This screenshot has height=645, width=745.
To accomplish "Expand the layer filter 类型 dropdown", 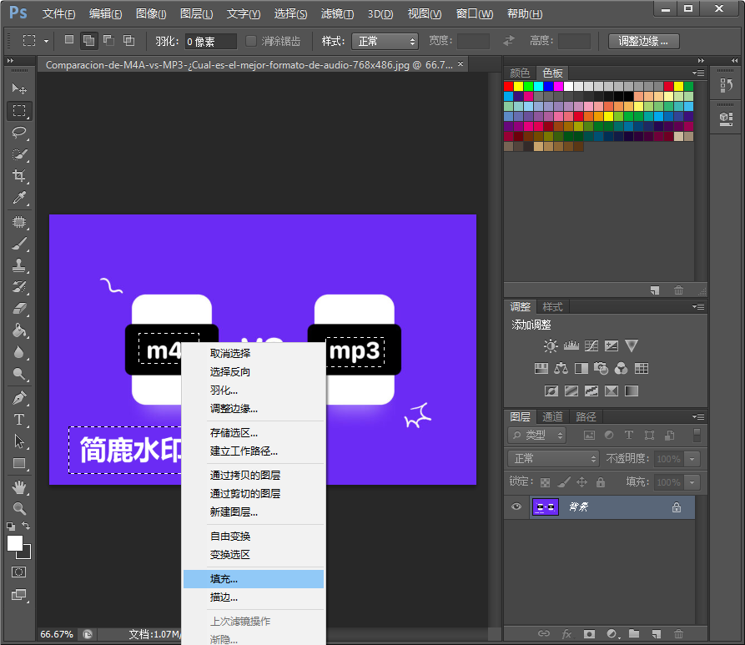I will pyautogui.click(x=537, y=435).
